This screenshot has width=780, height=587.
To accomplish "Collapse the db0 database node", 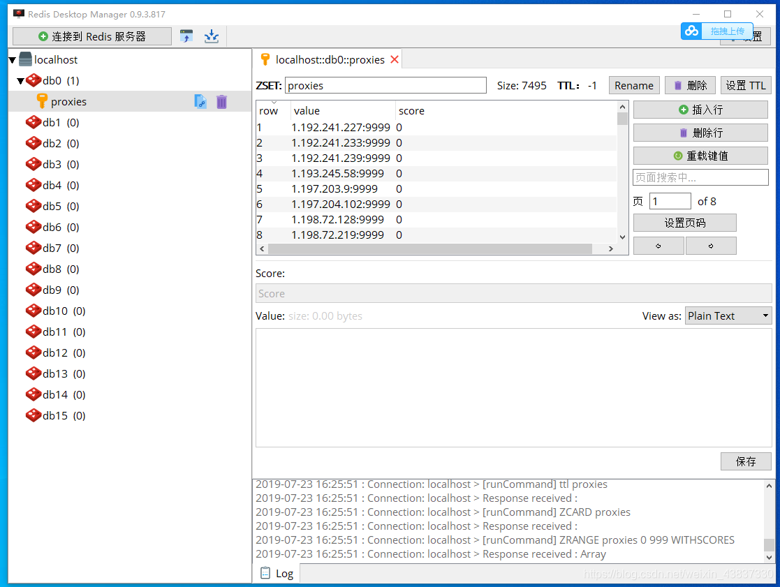I will (x=21, y=81).
